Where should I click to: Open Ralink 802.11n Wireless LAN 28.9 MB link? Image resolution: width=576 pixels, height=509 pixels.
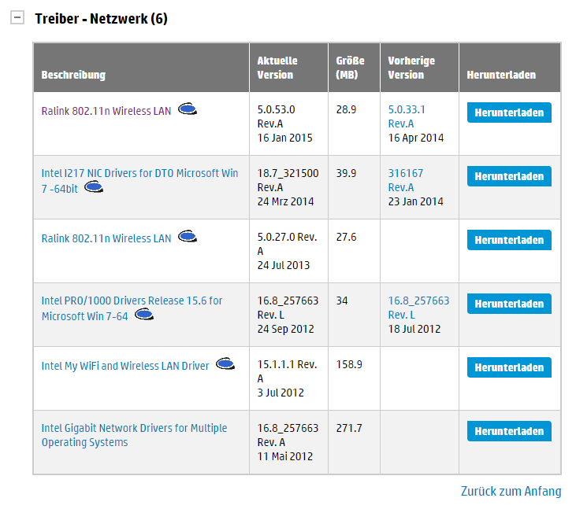106,111
